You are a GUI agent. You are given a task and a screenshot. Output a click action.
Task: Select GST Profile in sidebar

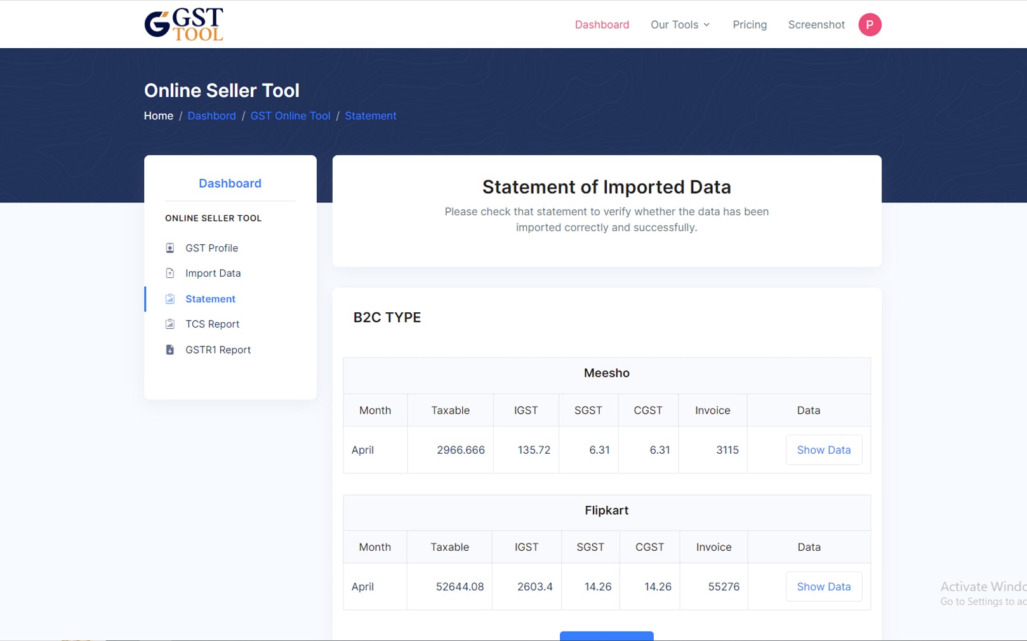211,248
